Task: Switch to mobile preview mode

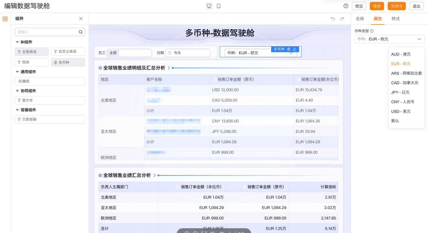Action: click(219, 6)
